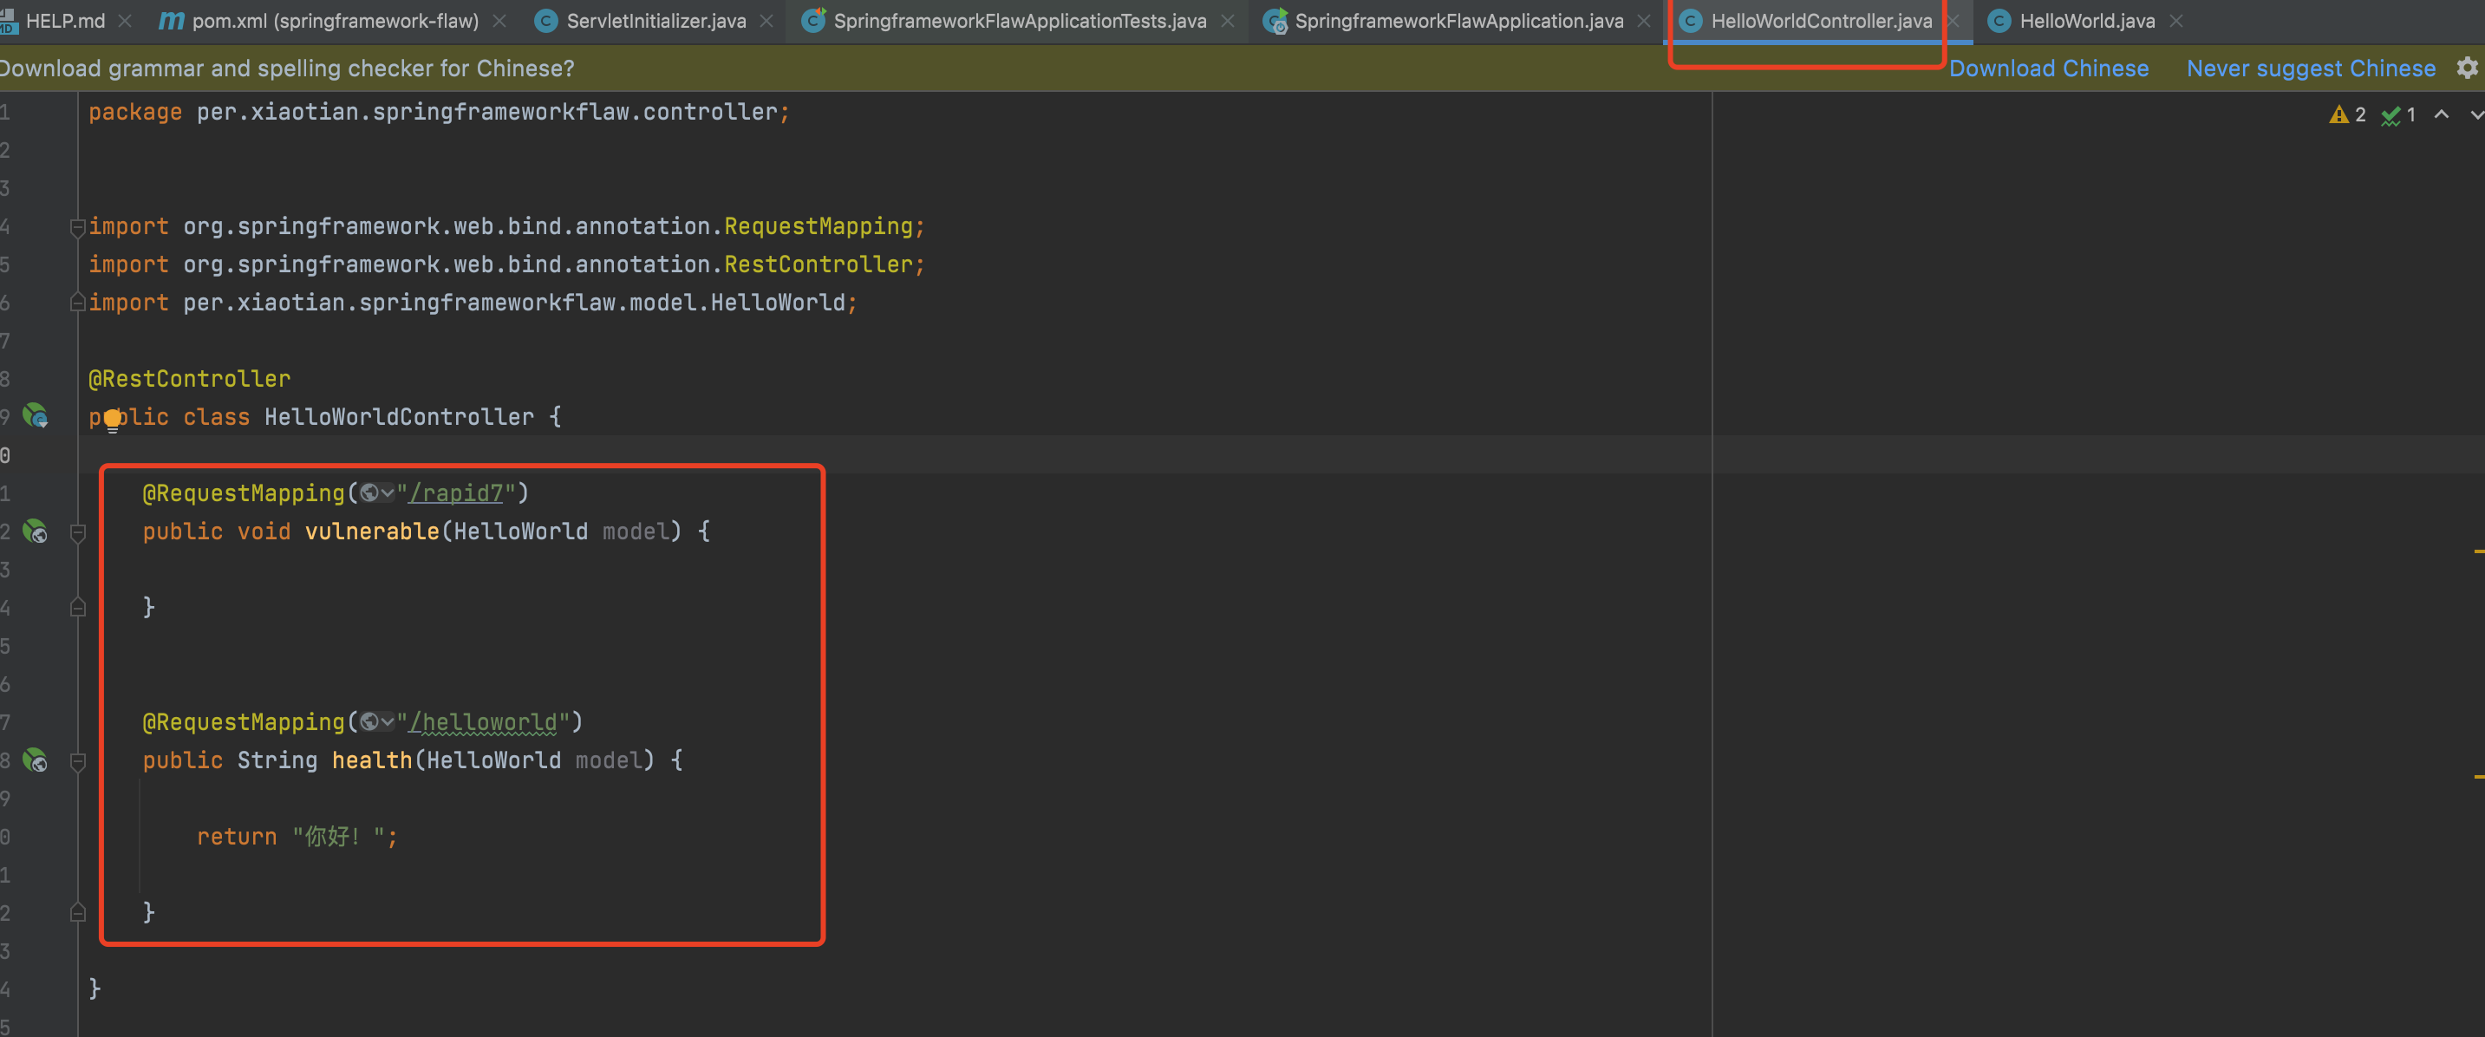Click the request mapping gutter icon beside health method
Viewport: 2485px width, 1037px height.
(x=35, y=760)
